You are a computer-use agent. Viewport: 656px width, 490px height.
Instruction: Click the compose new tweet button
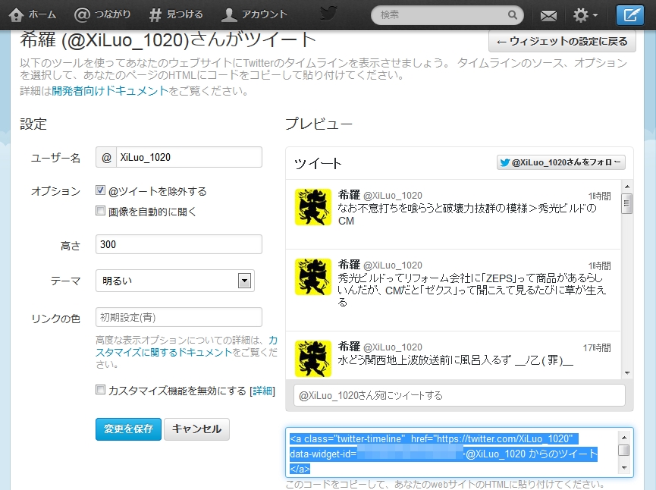[630, 15]
